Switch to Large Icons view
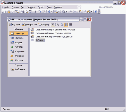The width and height of the screenshot is (126, 112). point(58,25)
